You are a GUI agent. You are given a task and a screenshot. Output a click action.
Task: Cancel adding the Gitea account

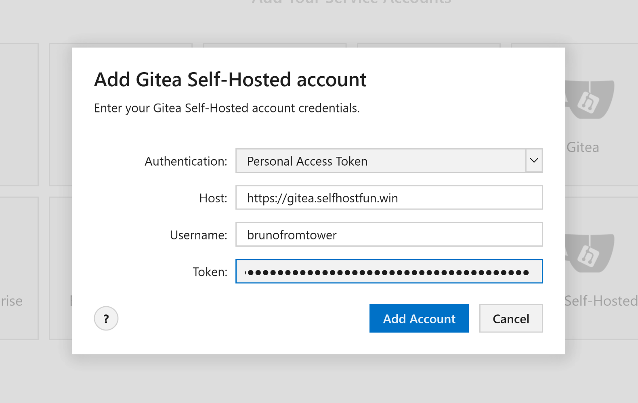pos(510,318)
